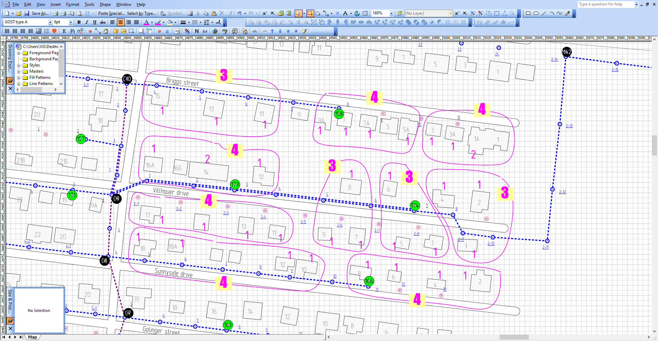Open the 169% zoom level dropdown

[391, 13]
